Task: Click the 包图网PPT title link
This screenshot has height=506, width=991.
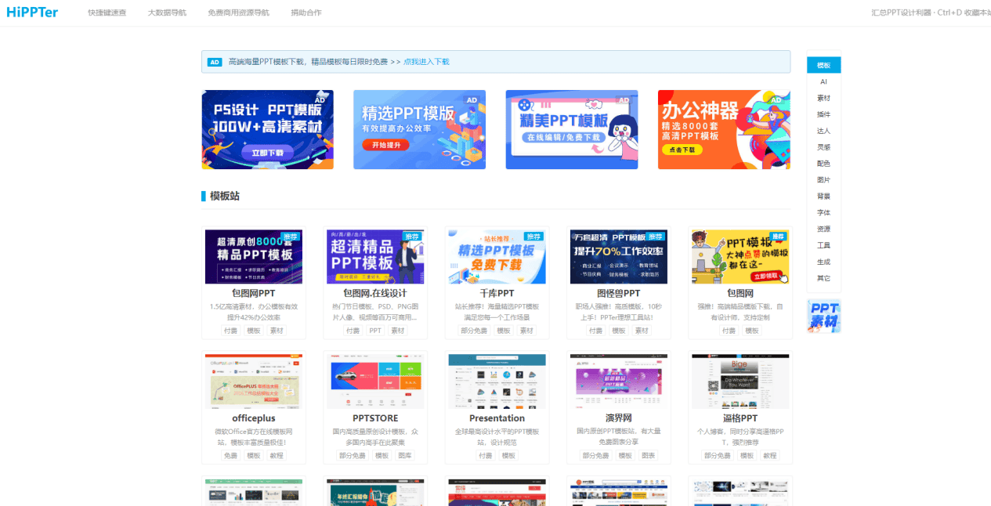Action: point(254,294)
